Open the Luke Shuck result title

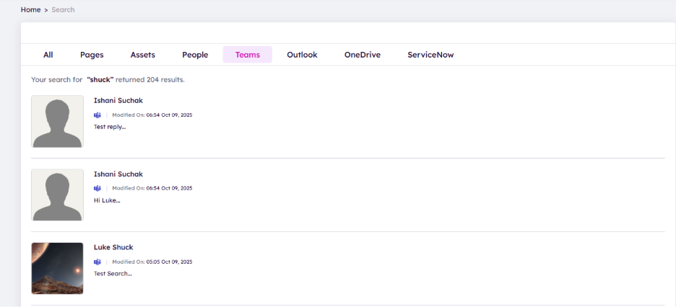point(113,247)
